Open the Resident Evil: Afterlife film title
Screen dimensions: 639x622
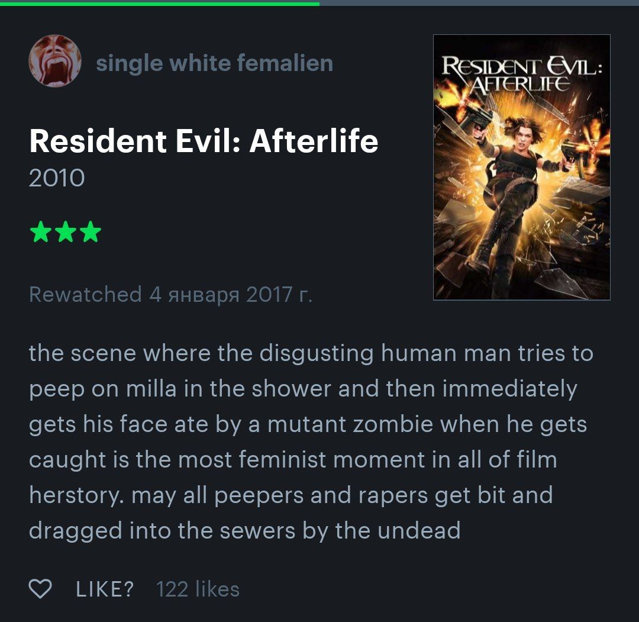pos(204,141)
